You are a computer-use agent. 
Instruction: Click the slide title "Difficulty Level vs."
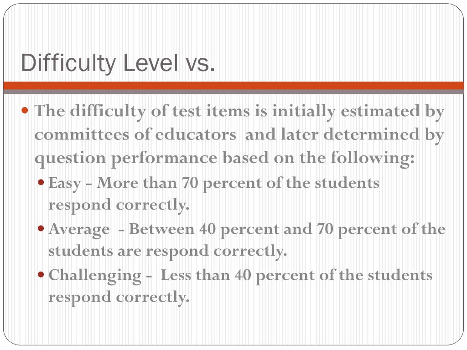[x=118, y=63]
